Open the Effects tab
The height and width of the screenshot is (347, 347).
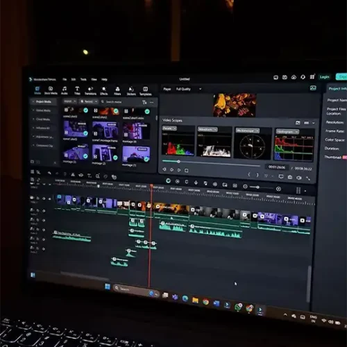click(104, 91)
